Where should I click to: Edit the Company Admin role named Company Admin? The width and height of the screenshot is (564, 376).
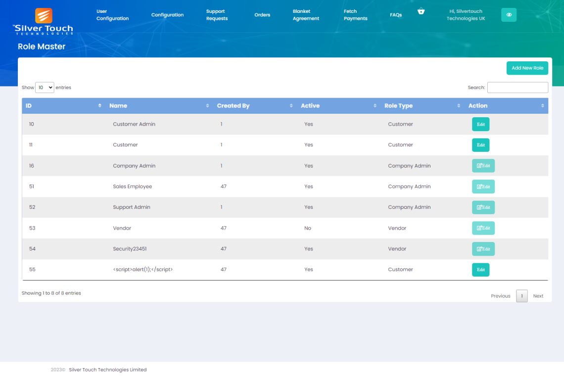click(x=483, y=166)
